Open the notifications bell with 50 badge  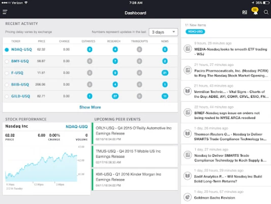pyautogui.click(x=255, y=11)
